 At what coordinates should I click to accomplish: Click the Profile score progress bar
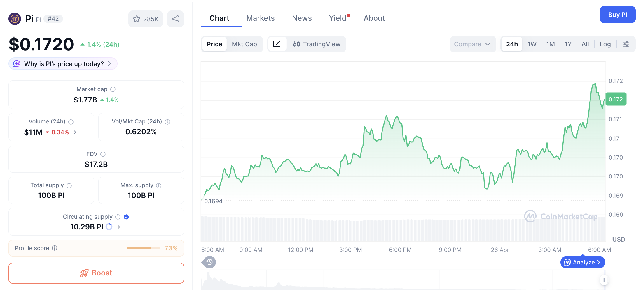coord(144,248)
